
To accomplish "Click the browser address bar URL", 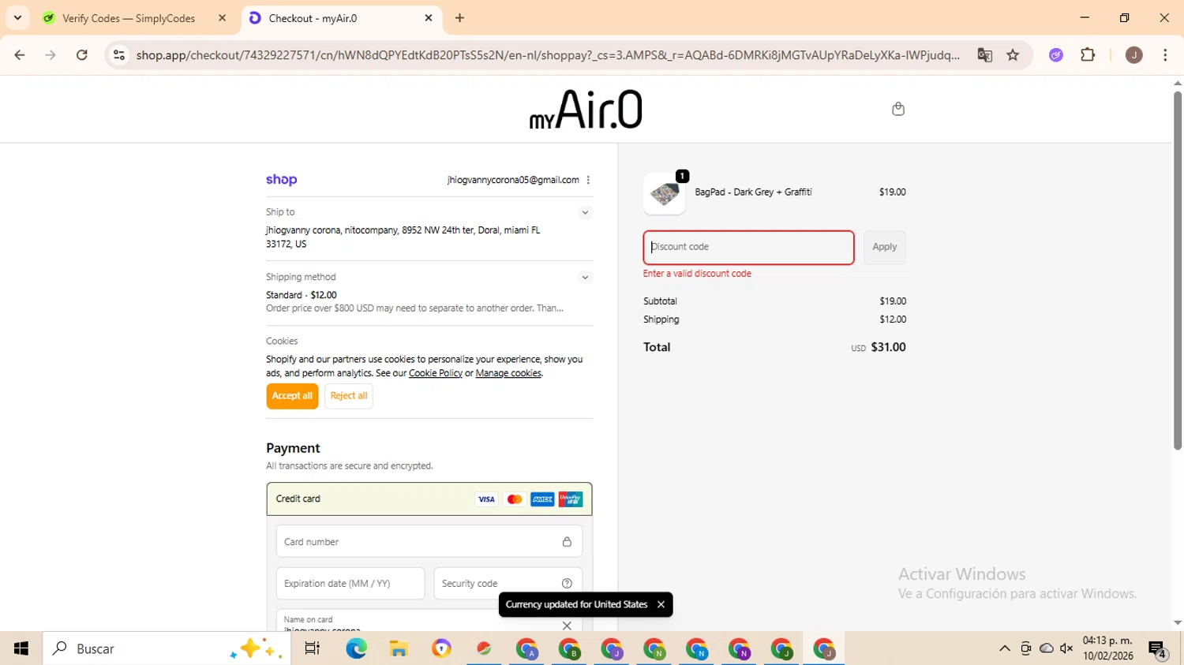I will point(548,55).
